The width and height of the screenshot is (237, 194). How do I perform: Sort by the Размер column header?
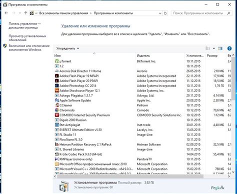coord(212,55)
